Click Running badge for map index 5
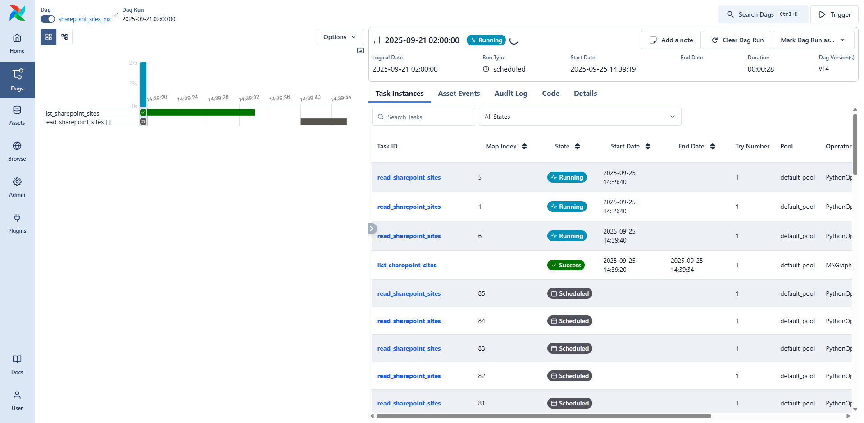The width and height of the screenshot is (864, 423). (567, 177)
